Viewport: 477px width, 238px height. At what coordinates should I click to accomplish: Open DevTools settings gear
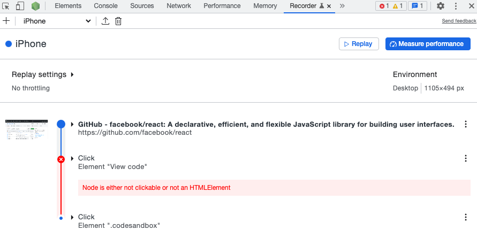pyautogui.click(x=441, y=6)
